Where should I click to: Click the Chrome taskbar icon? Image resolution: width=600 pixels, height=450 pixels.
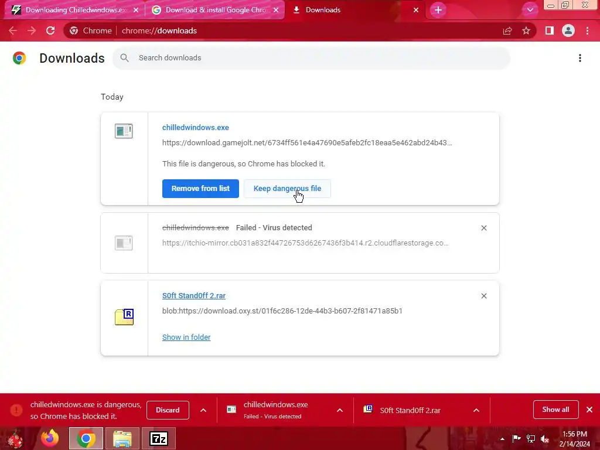pyautogui.click(x=86, y=438)
